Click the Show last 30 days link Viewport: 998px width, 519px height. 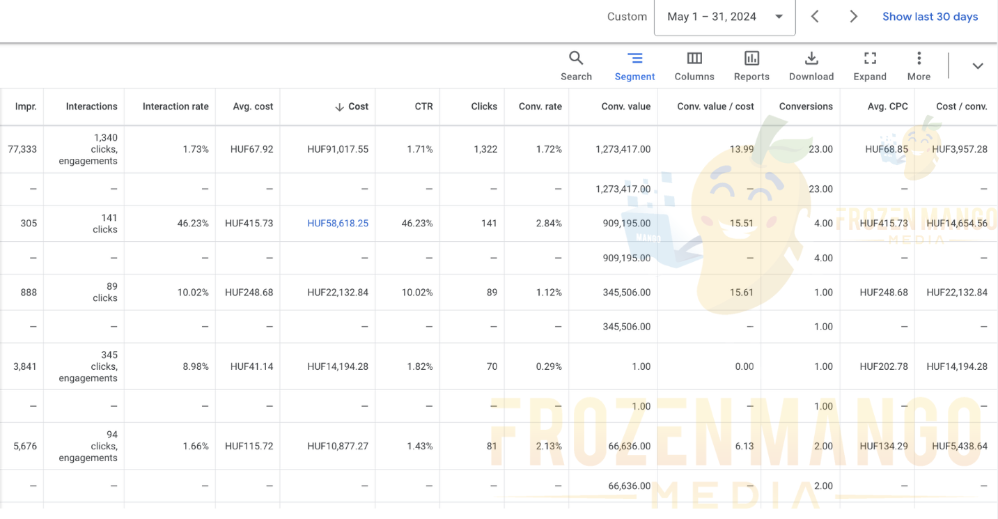(x=930, y=17)
